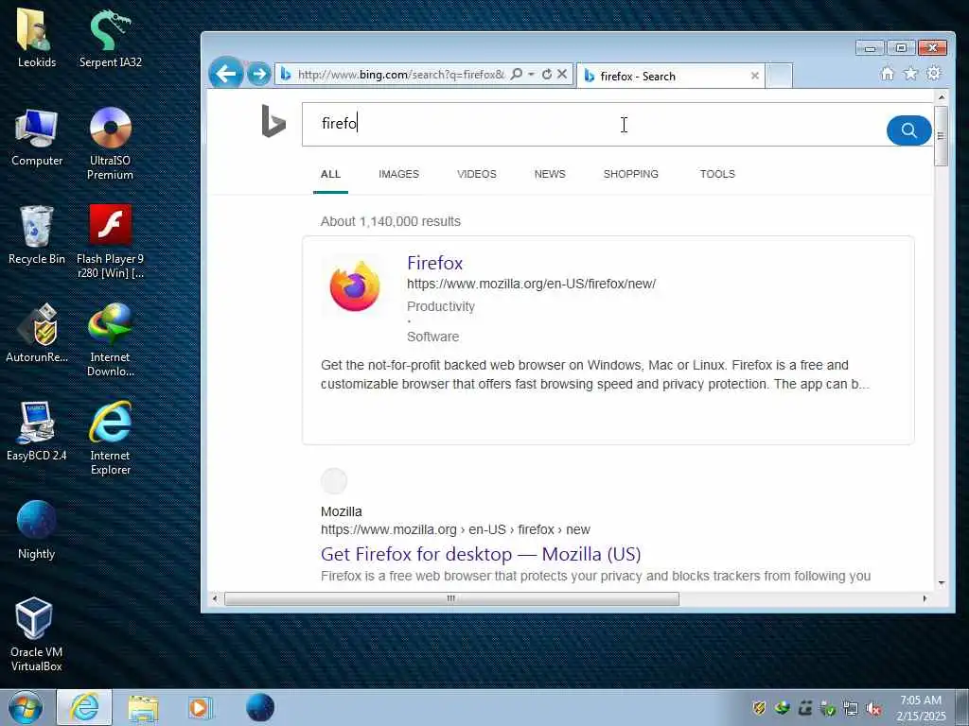Switch to the VIDEOS results tab

pyautogui.click(x=477, y=174)
